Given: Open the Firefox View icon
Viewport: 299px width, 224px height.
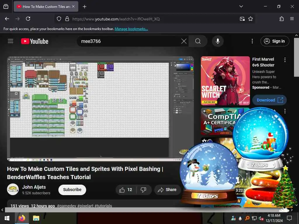Looking at the screenshot, I should (6, 6).
